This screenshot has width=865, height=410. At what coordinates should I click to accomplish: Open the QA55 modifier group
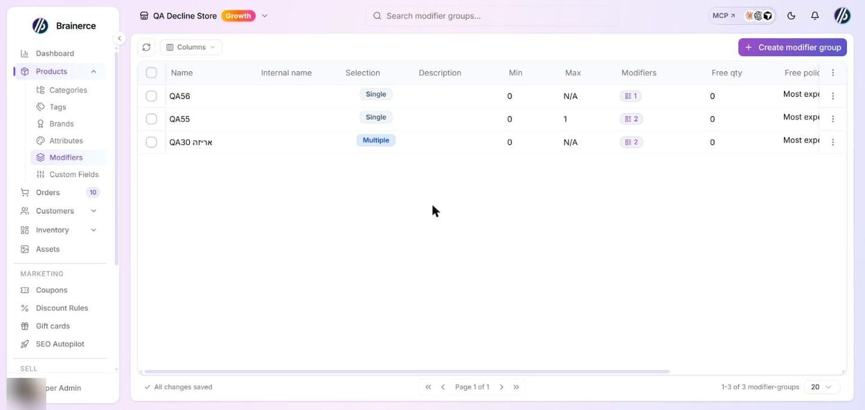pos(180,119)
